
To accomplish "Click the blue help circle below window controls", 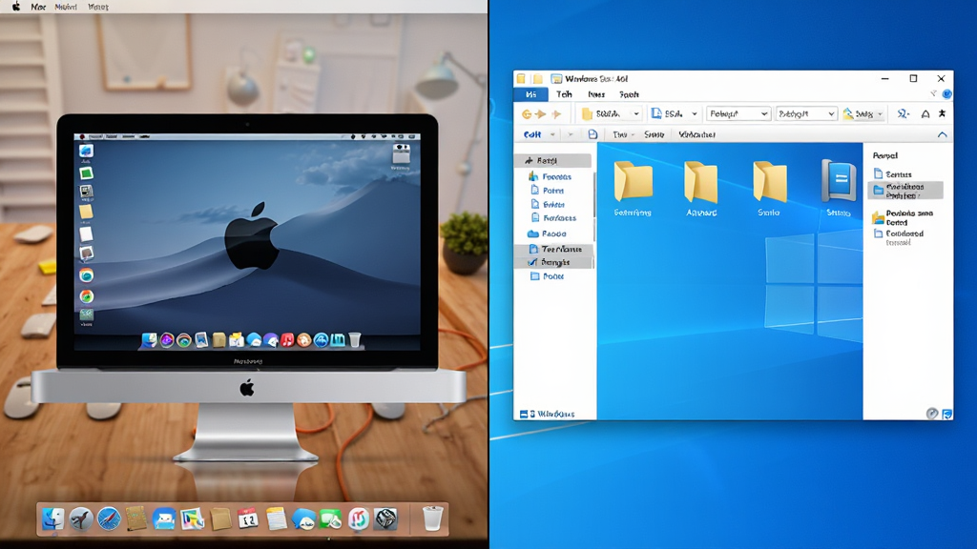I will point(946,94).
